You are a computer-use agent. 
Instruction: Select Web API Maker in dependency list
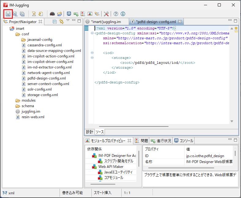pos(111,167)
